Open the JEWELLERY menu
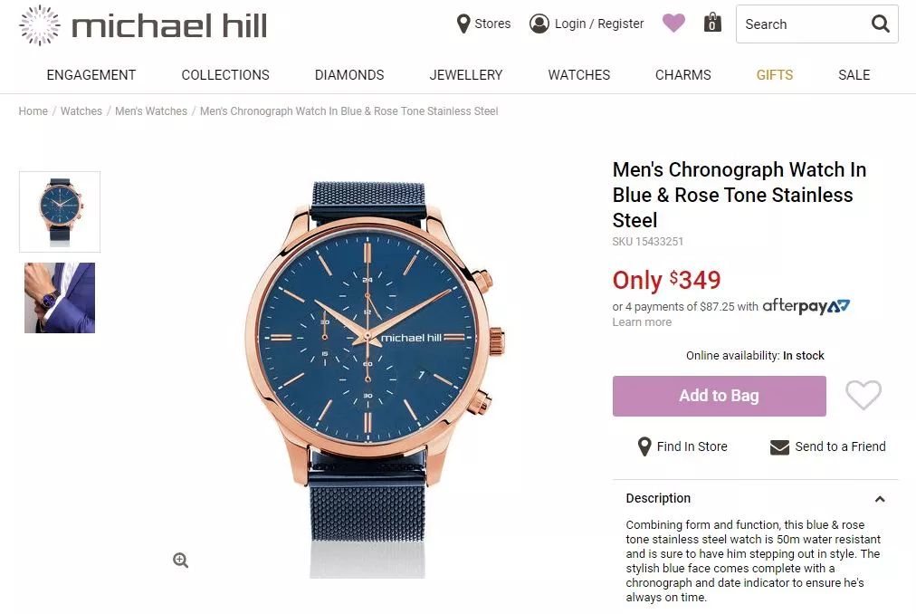The height and width of the screenshot is (614, 916). [x=465, y=75]
